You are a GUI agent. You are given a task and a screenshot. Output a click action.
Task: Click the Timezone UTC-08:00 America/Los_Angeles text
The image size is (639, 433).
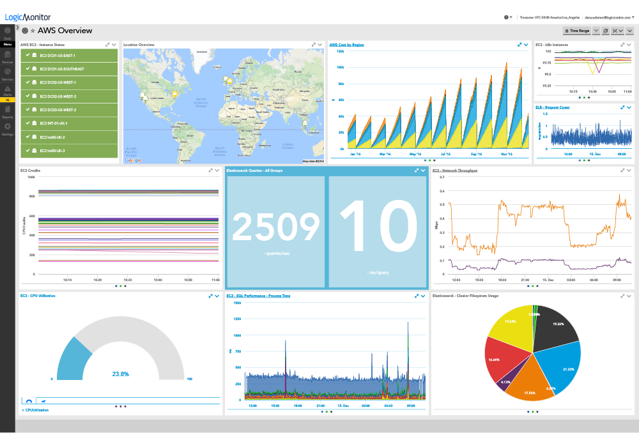click(x=550, y=17)
